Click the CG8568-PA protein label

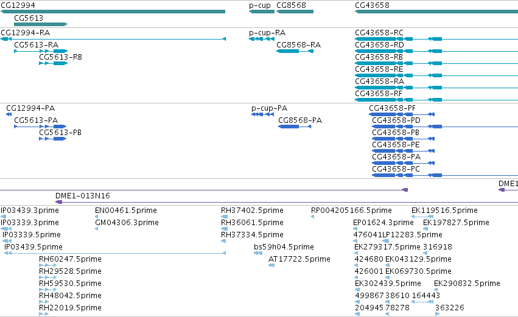[300, 120]
